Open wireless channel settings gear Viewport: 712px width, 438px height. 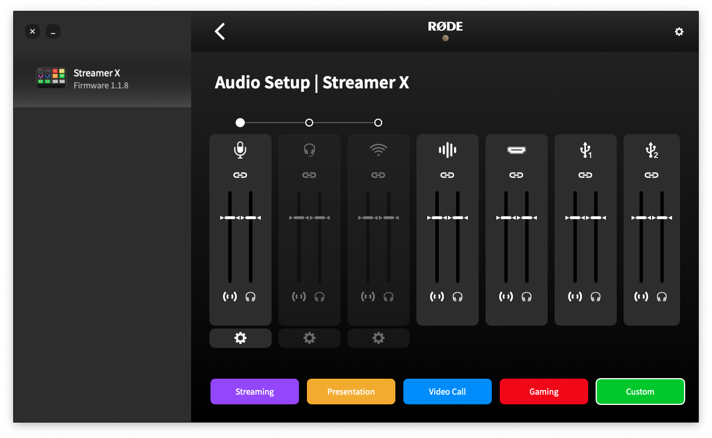pos(378,338)
